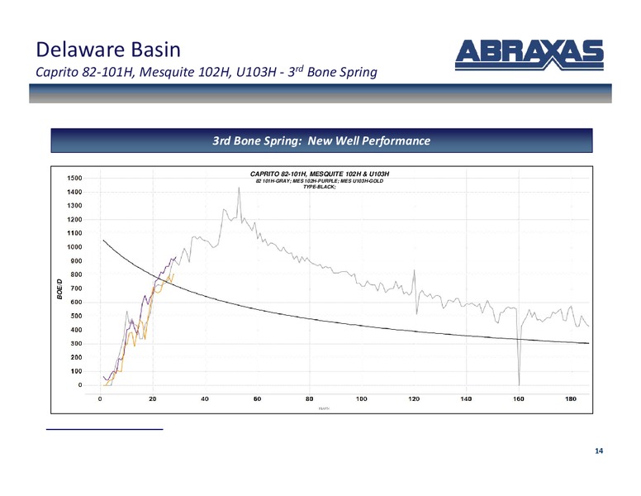The width and height of the screenshot is (641, 496).
Task: Click x-axis value 180
Action: tap(571, 399)
